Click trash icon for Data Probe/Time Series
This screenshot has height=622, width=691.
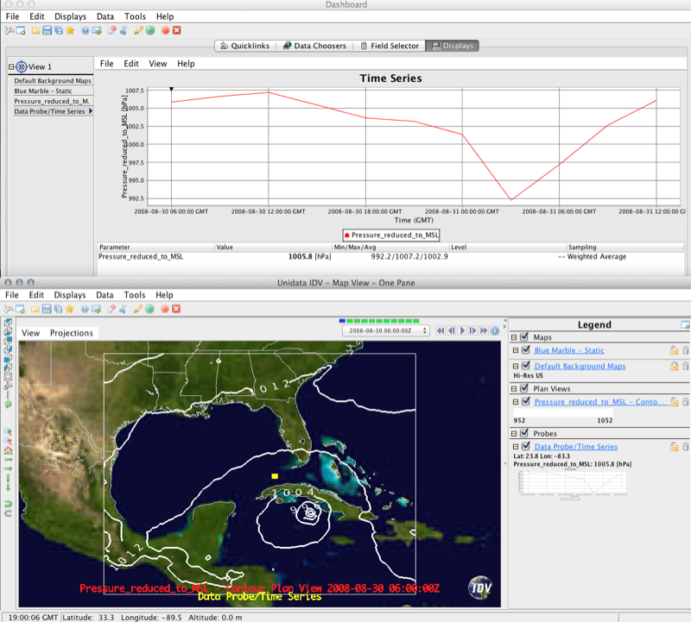point(686,447)
